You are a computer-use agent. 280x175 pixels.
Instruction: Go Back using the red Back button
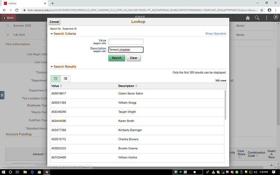(9, 17)
